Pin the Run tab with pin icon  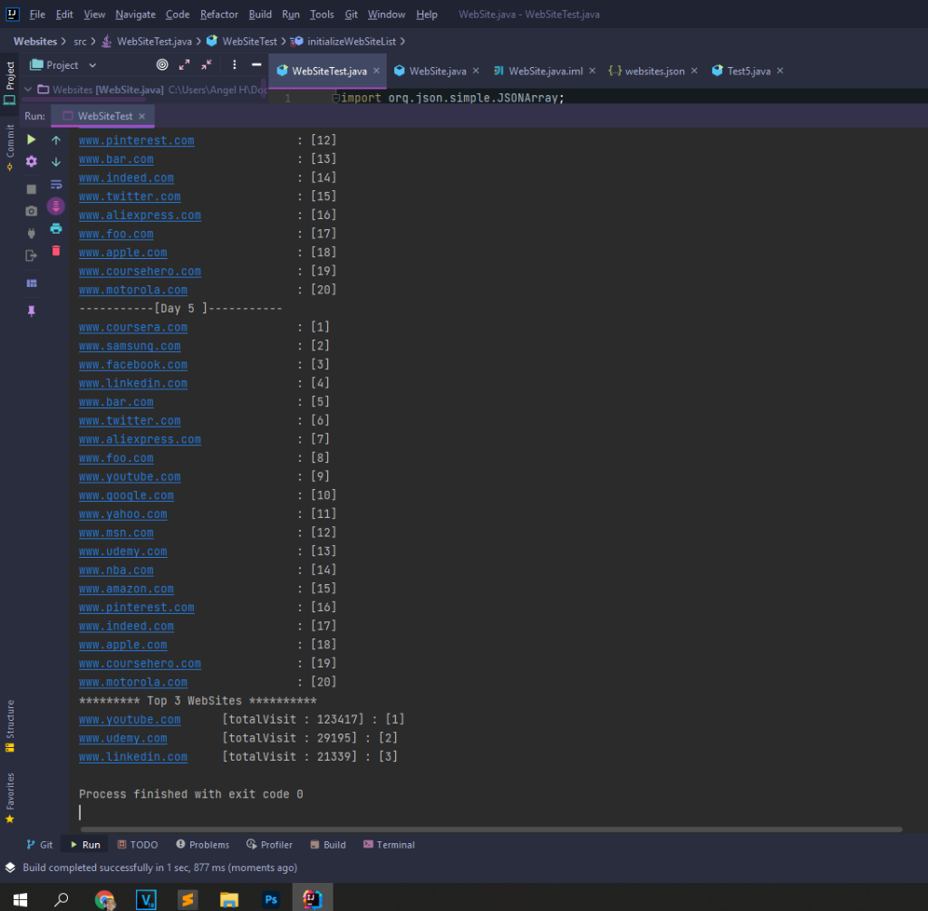(x=32, y=311)
